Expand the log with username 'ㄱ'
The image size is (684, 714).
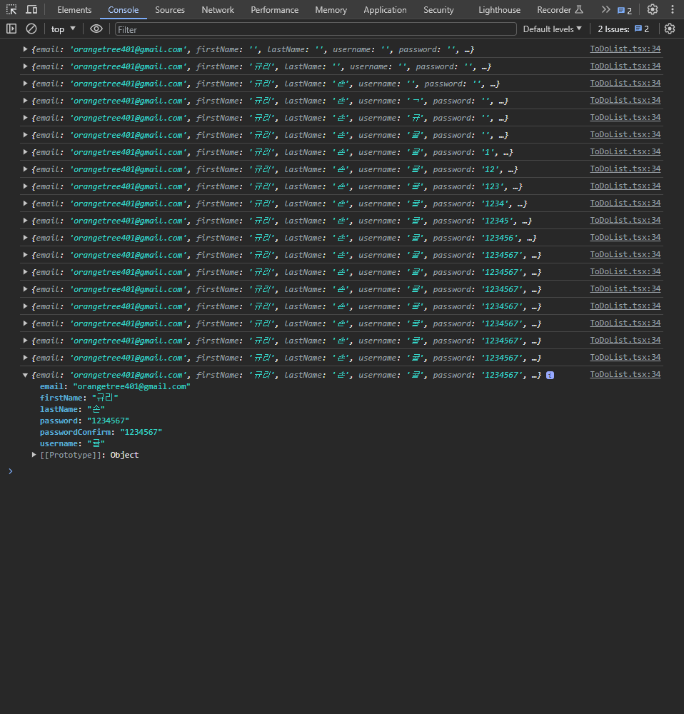click(26, 101)
